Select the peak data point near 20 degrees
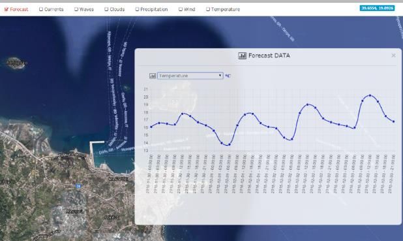The width and height of the screenshot is (403, 241). point(370,95)
